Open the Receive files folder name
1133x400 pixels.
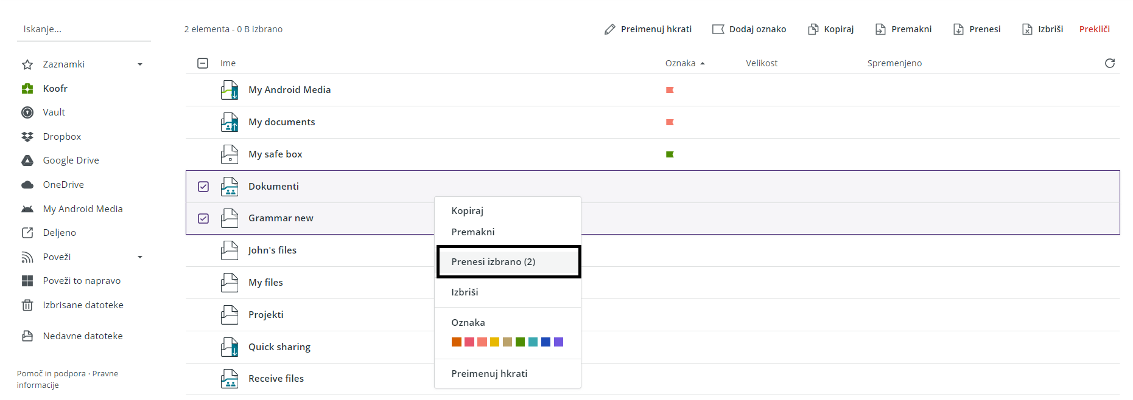(x=276, y=379)
